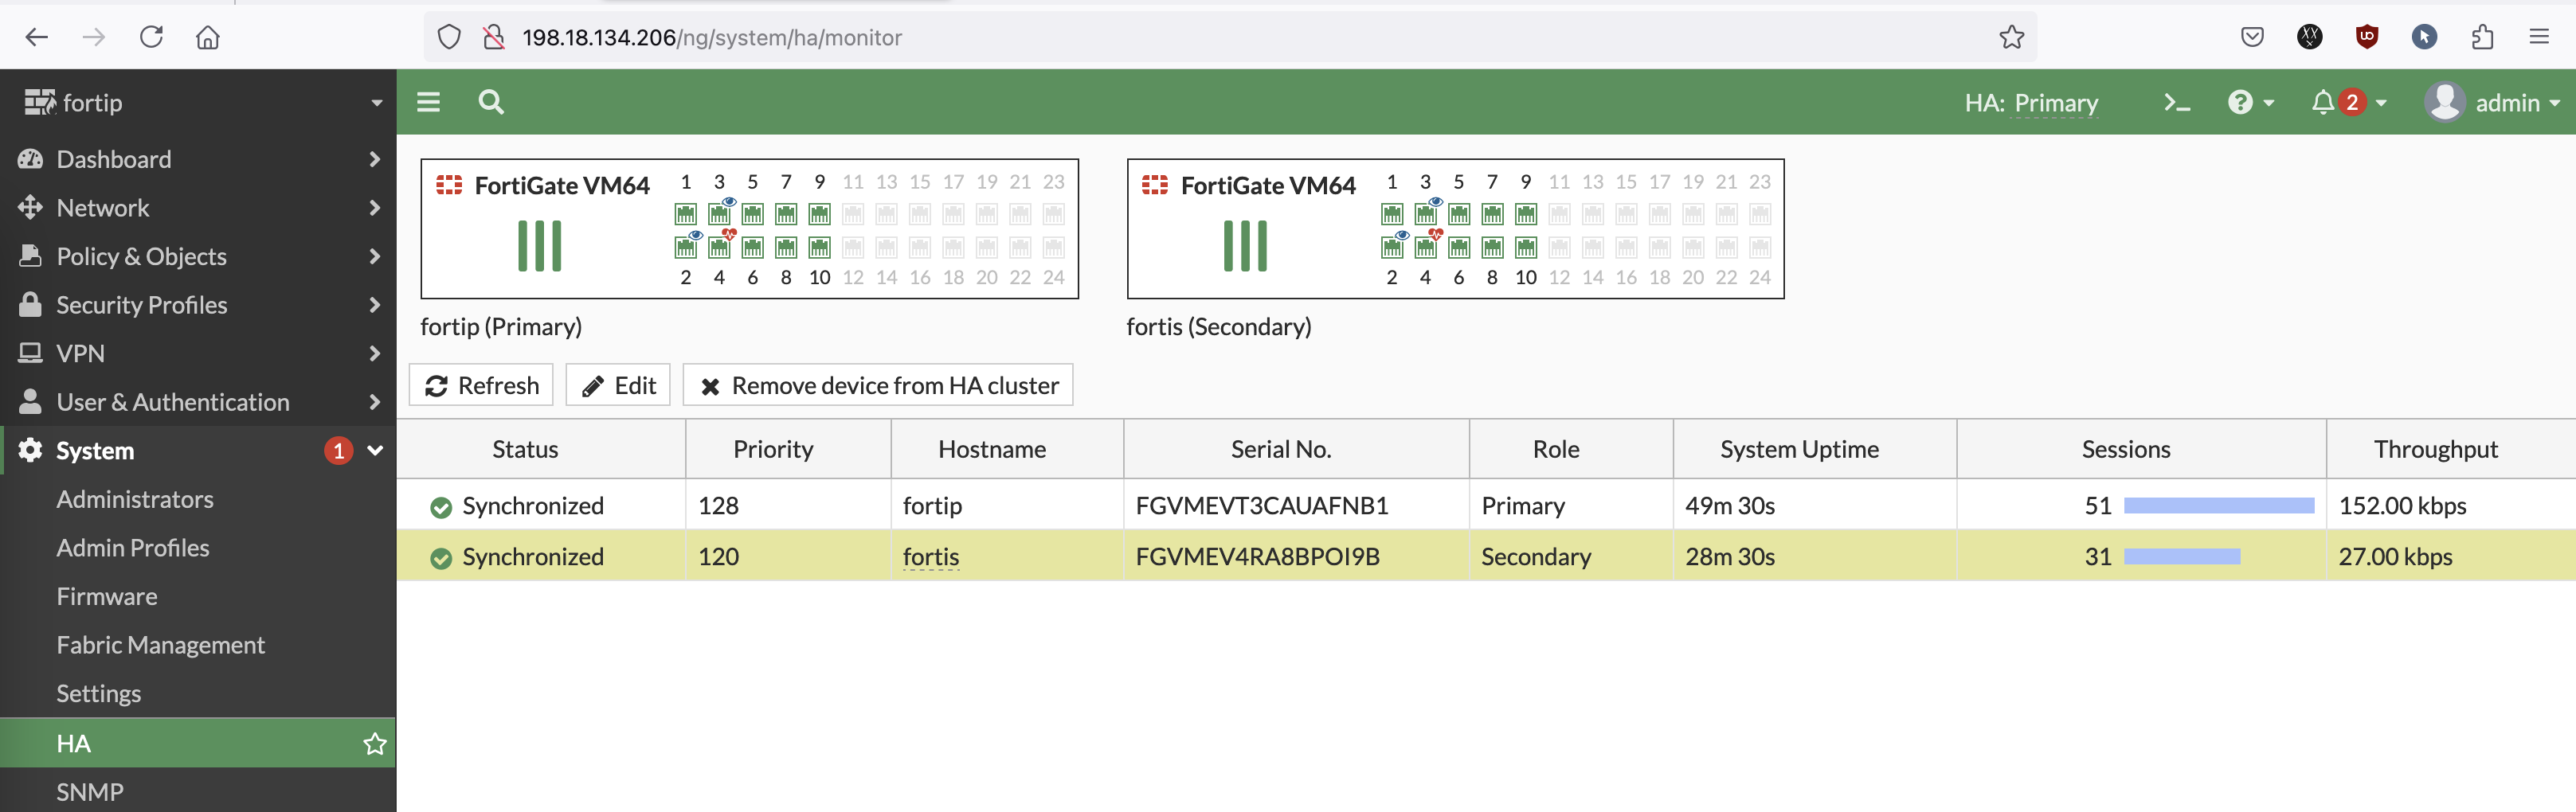Toggle HA favorite star in sidebar

(x=375, y=743)
